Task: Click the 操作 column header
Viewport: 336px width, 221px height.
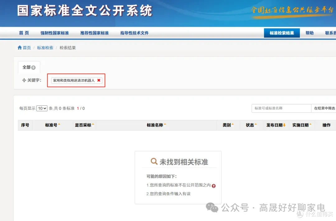Action: coord(326,125)
